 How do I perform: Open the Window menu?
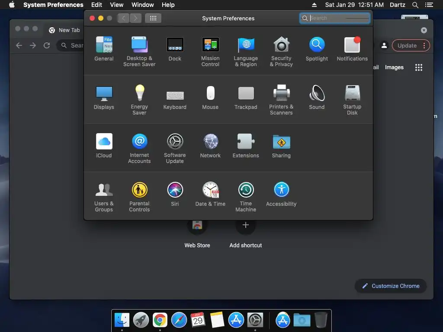143,5
